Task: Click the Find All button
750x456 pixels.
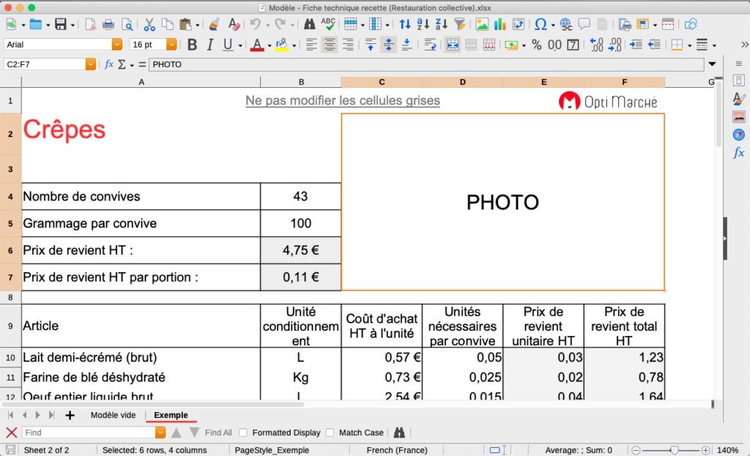Action: point(218,433)
